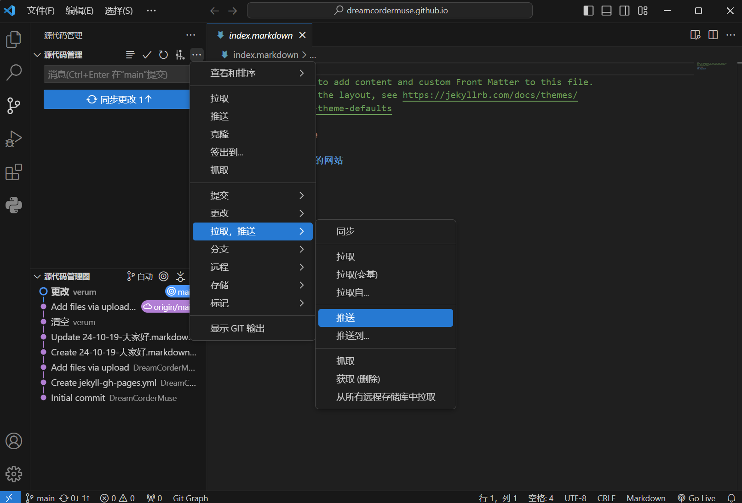Select 推送 in the submenu
Image resolution: width=742 pixels, height=503 pixels.
pos(385,318)
